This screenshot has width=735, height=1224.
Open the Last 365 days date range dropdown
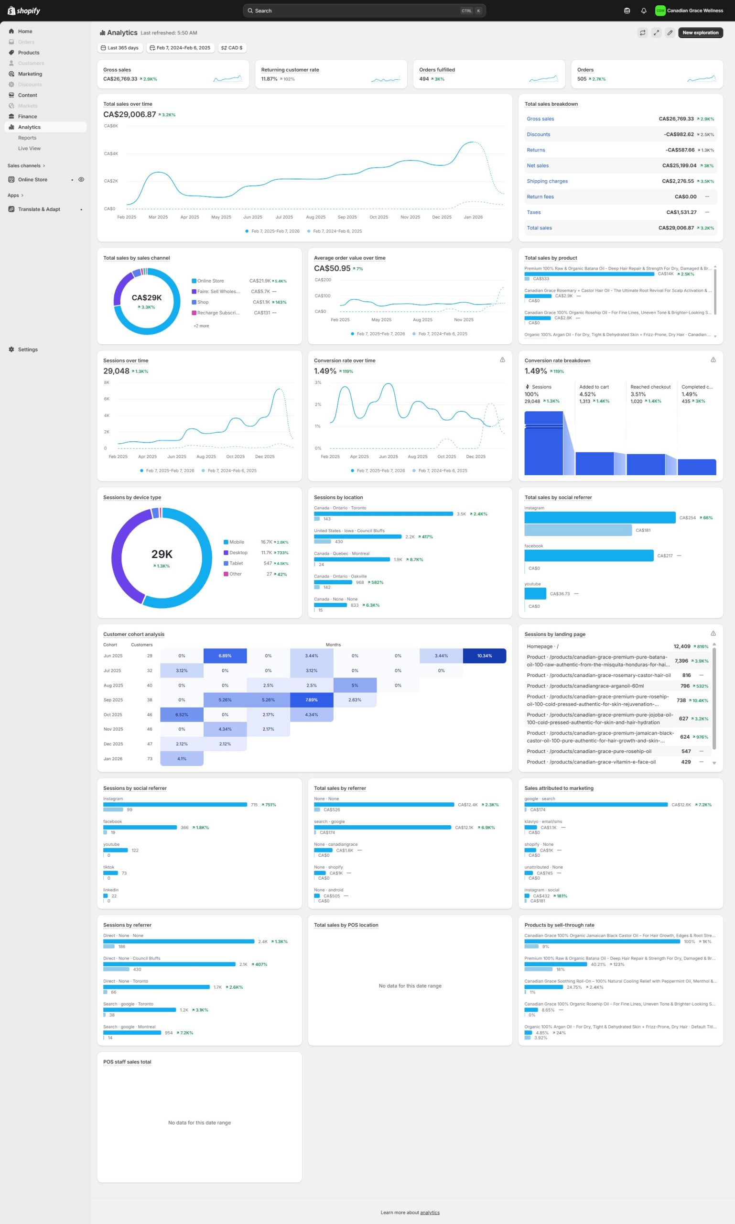tap(120, 48)
